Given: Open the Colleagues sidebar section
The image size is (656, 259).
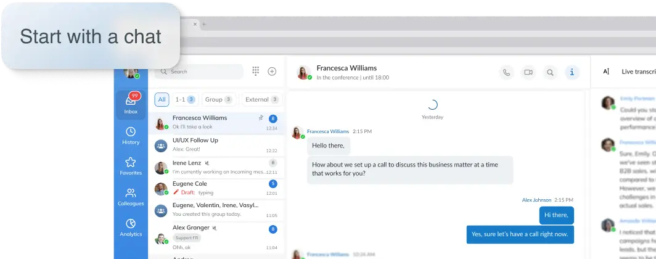Looking at the screenshot, I should tap(131, 197).
